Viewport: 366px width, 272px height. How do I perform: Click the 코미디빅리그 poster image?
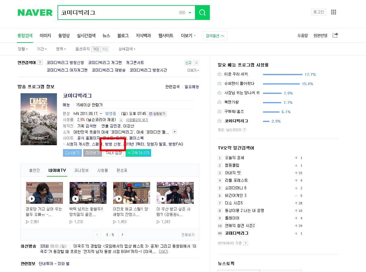[39, 119]
